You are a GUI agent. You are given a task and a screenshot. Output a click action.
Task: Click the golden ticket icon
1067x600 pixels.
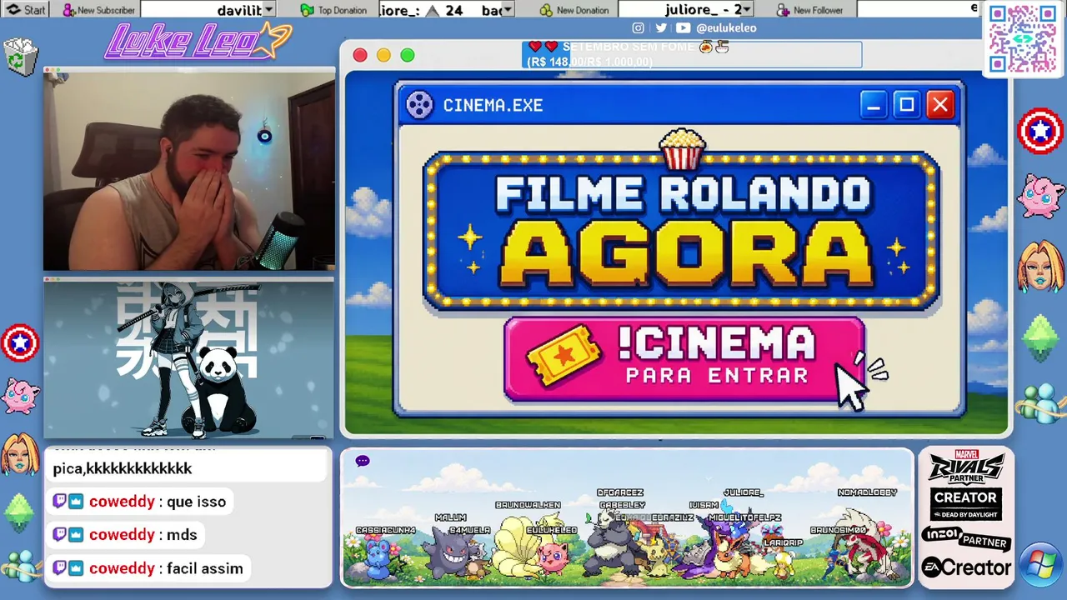pyautogui.click(x=564, y=354)
